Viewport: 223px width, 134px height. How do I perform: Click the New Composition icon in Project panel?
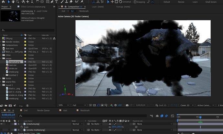pos(10,106)
